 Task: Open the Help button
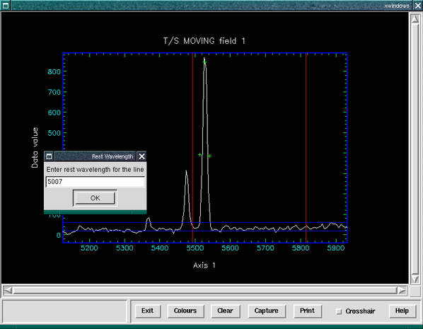(x=402, y=311)
